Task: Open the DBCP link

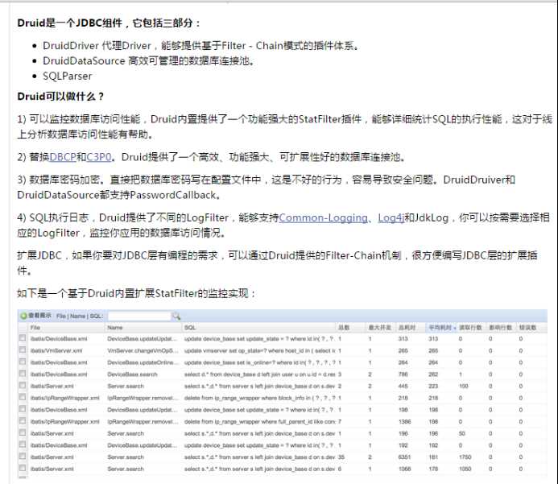Action: tap(63, 157)
